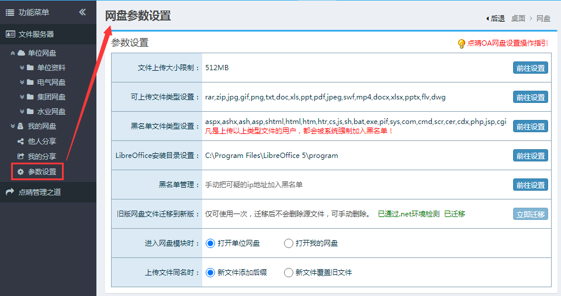Click the 文件服务器 card icon
561x296 pixels.
pos(10,35)
